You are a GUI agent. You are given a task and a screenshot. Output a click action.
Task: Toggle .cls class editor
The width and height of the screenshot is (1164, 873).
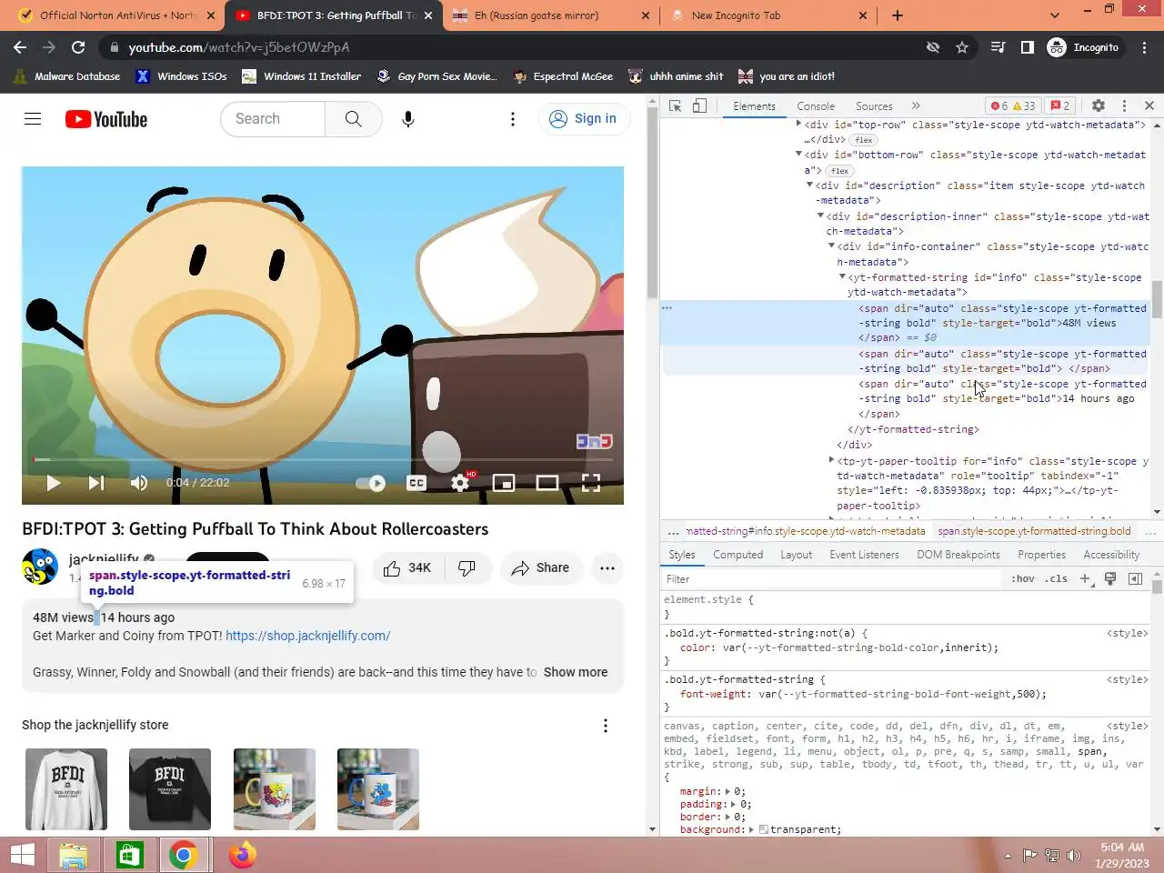(x=1056, y=579)
